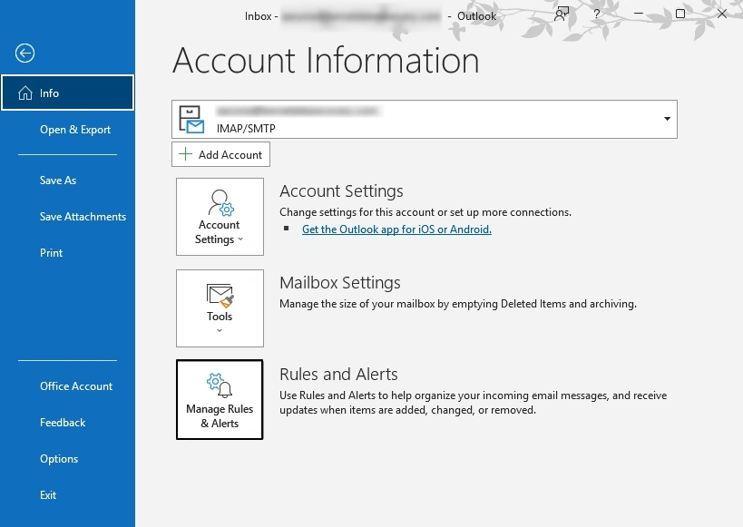Click the Add Account button
This screenshot has height=527, width=743.
tap(220, 154)
